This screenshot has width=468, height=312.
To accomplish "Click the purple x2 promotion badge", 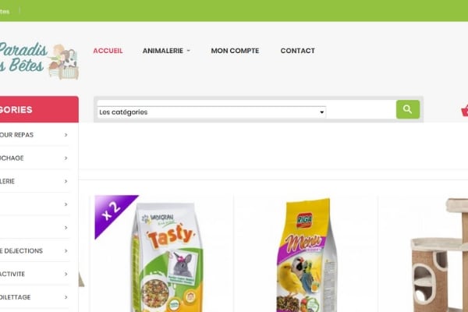I will pyautogui.click(x=113, y=212).
